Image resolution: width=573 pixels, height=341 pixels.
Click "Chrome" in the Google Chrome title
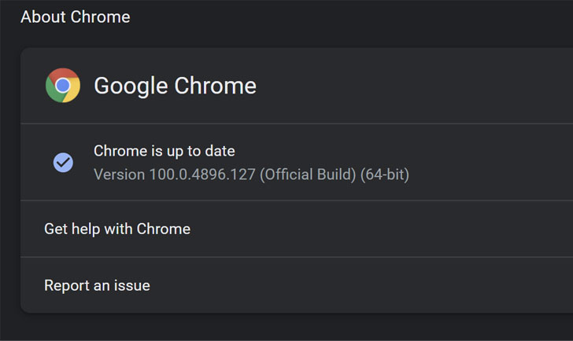[x=214, y=86]
